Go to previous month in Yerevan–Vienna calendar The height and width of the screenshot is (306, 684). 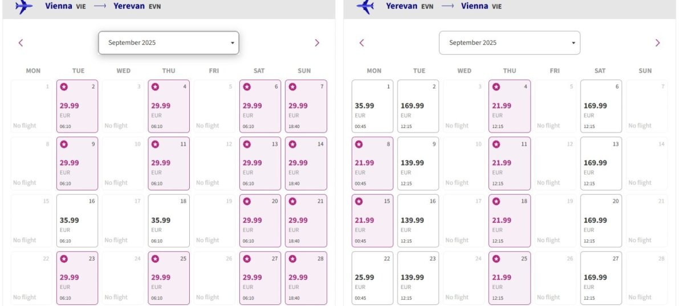tap(361, 43)
